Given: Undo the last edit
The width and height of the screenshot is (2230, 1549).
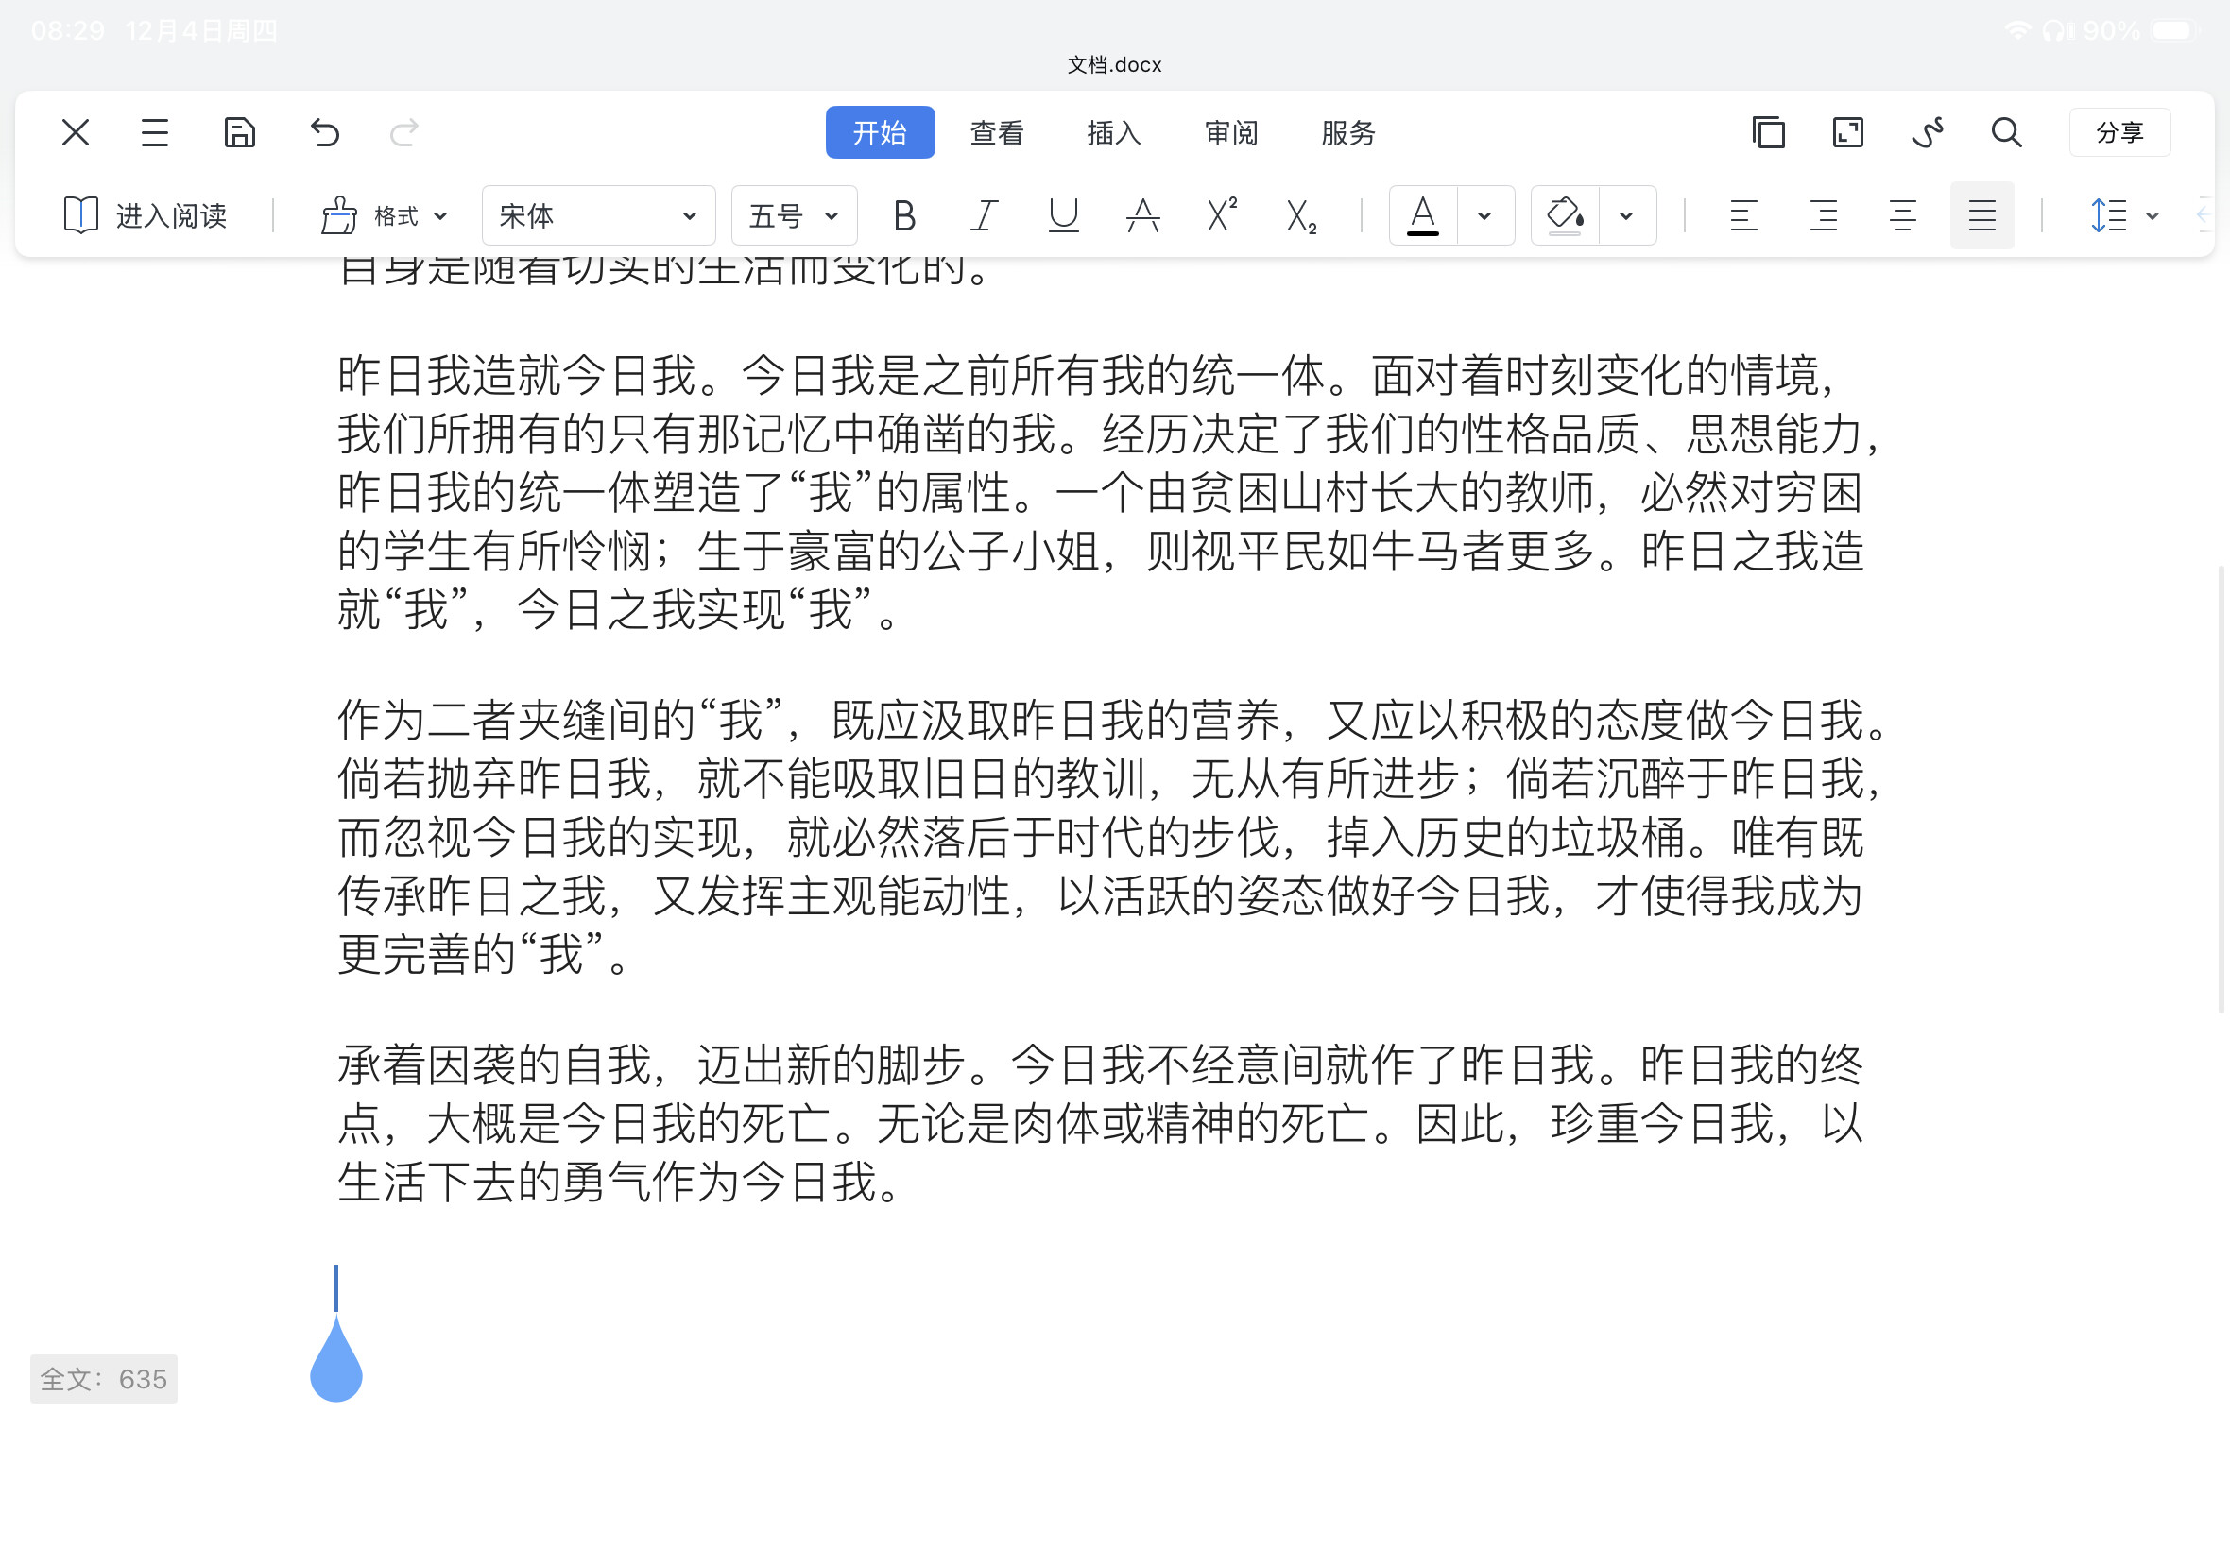Looking at the screenshot, I should point(324,132).
